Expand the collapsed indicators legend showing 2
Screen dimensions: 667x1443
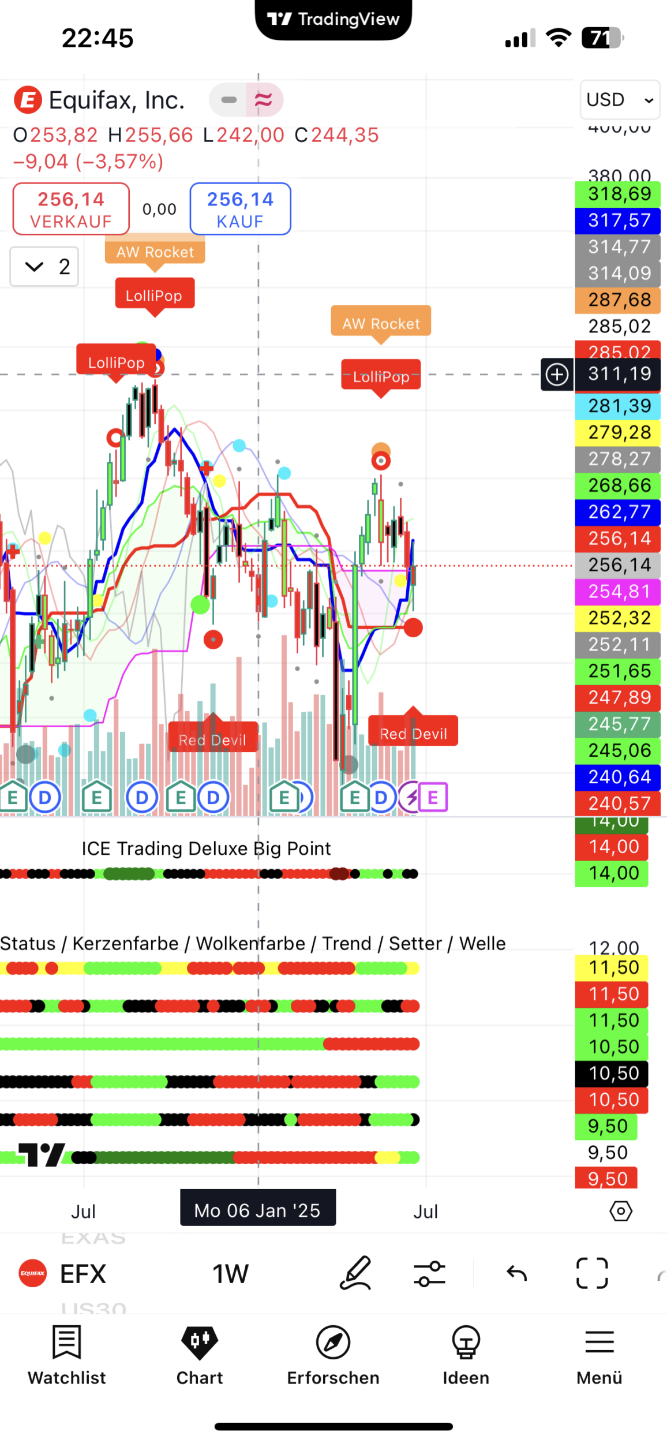pyautogui.click(x=44, y=267)
